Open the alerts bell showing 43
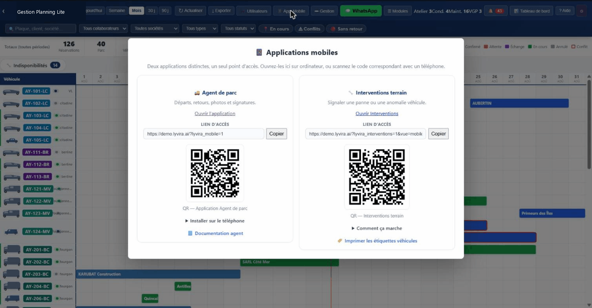 pyautogui.click(x=496, y=11)
